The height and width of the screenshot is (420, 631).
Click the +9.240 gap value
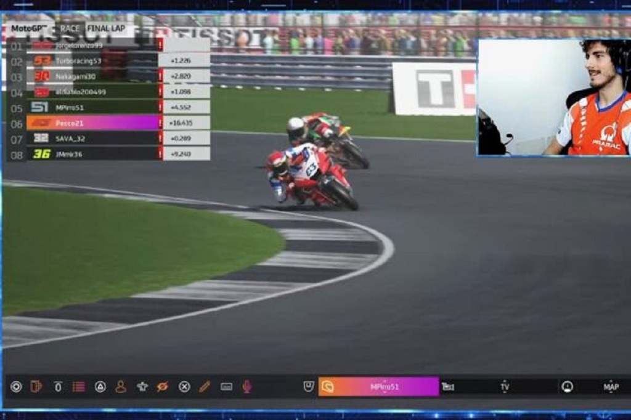pyautogui.click(x=181, y=154)
